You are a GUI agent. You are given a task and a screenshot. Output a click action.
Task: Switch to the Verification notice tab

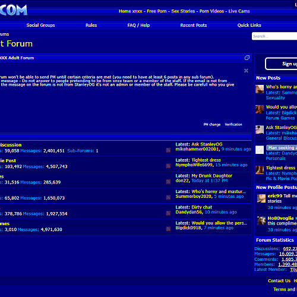233,124
